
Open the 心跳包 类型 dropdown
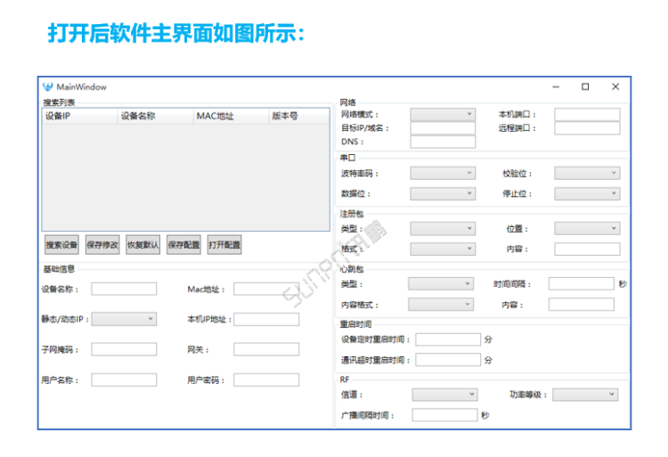(x=441, y=283)
